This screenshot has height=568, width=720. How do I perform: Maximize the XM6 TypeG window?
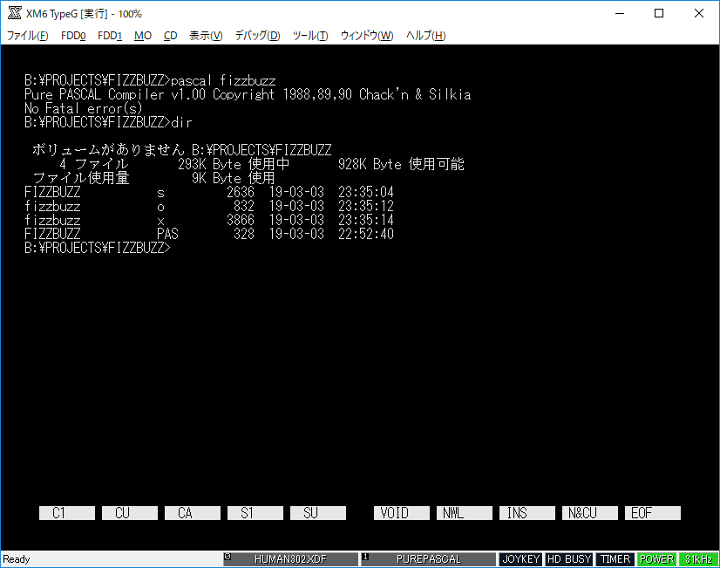pyautogui.click(x=659, y=13)
